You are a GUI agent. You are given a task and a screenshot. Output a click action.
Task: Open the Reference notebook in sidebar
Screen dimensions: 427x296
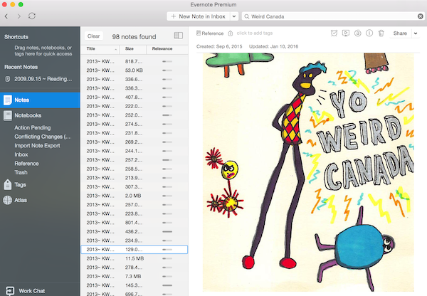click(26, 164)
